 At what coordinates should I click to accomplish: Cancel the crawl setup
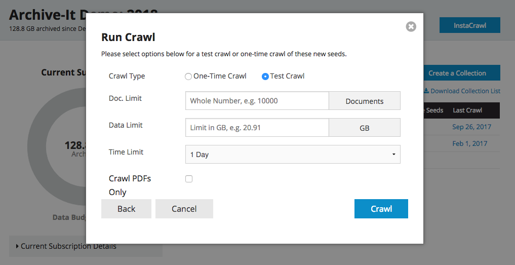coord(184,209)
